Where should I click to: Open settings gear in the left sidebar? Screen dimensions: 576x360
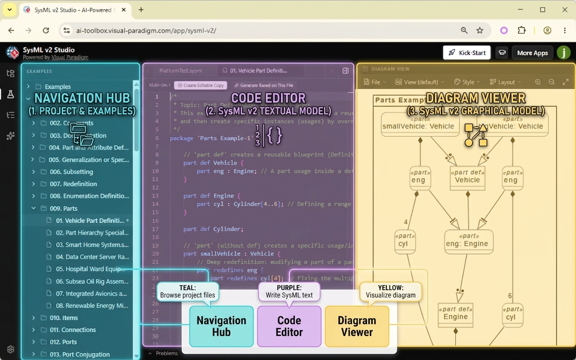[11, 349]
